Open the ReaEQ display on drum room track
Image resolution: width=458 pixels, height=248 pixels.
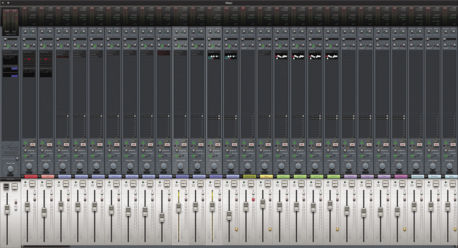(x=231, y=57)
